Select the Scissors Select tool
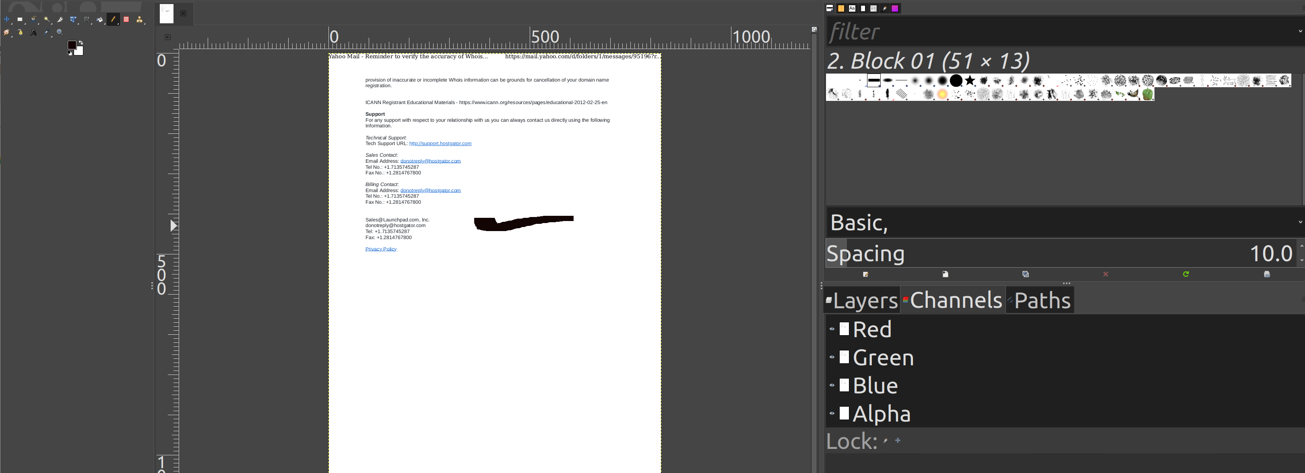This screenshot has width=1305, height=473. (33, 19)
